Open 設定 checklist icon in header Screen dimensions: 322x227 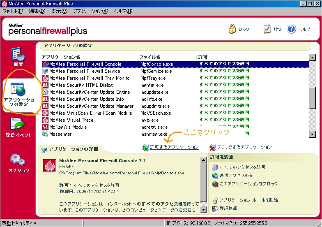click(x=267, y=29)
